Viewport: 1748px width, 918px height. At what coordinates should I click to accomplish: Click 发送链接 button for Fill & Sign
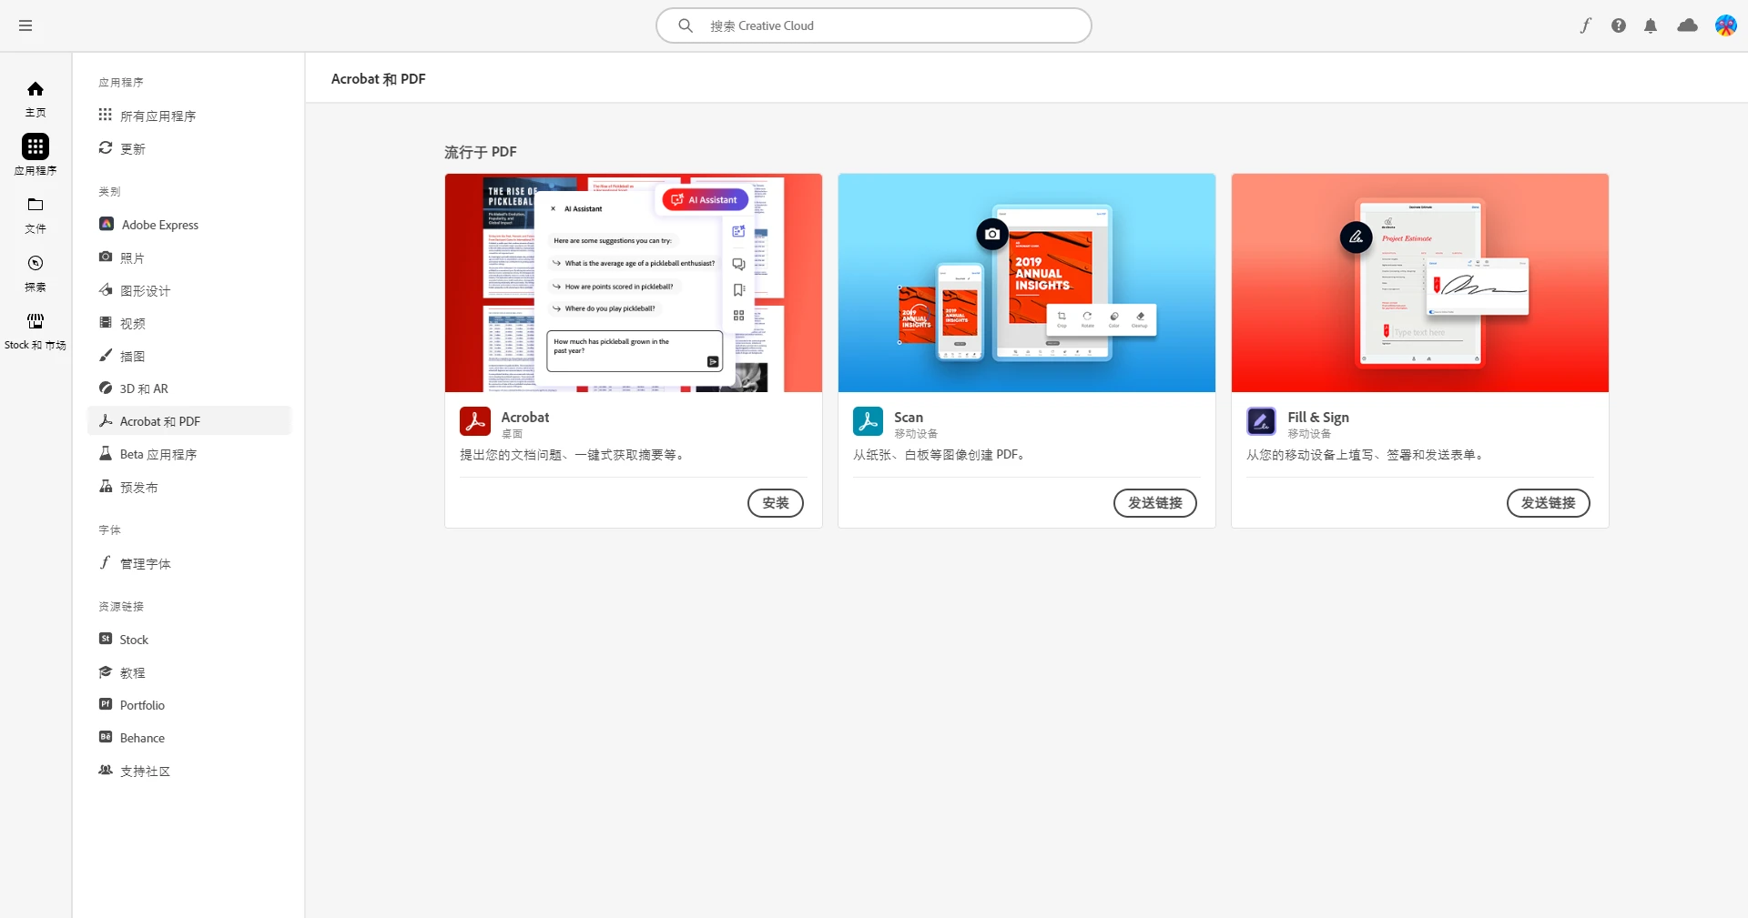click(x=1549, y=503)
